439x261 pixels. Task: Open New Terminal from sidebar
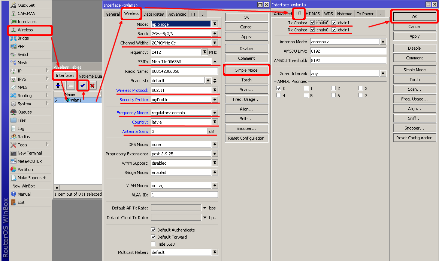point(13,153)
